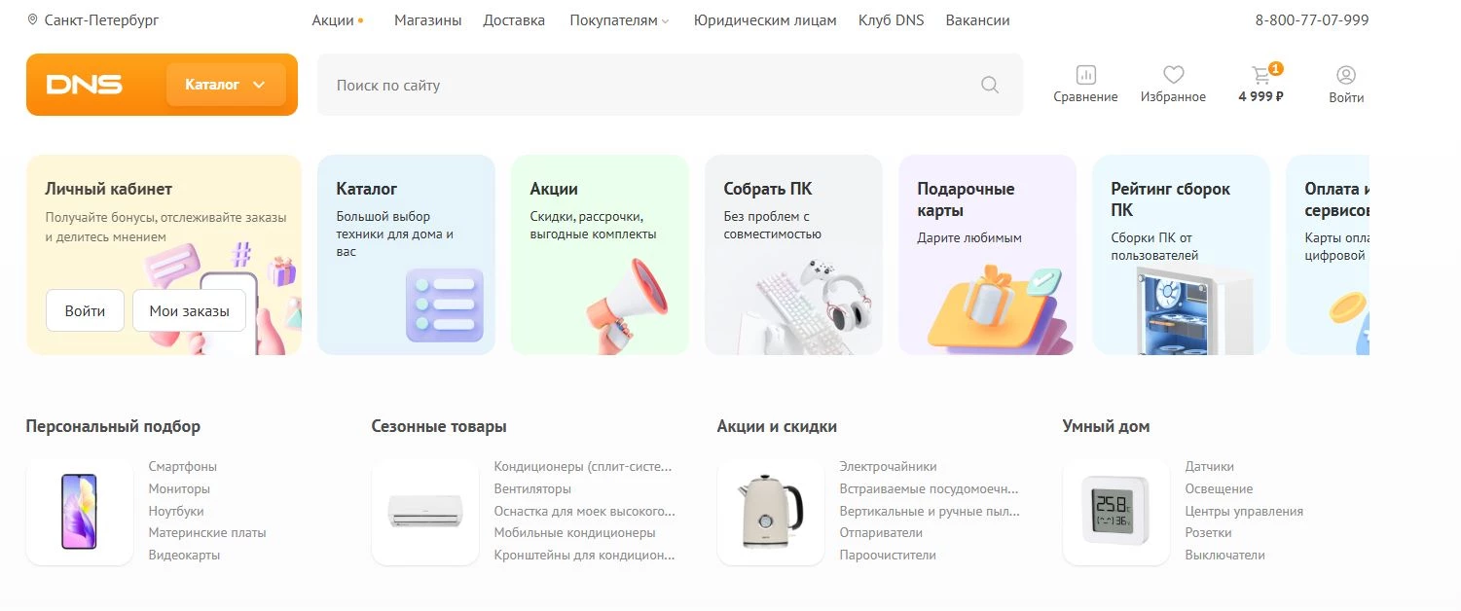Viewport: 1461px width, 611px height.
Task: Open the Подарочные карты card
Action: pyautogui.click(x=986, y=254)
